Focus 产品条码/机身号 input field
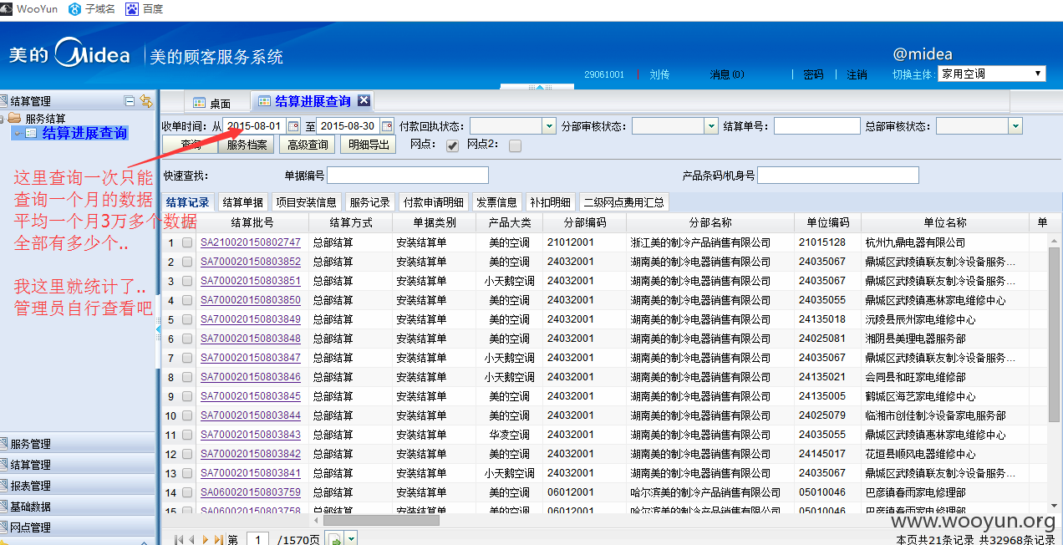 coord(838,176)
